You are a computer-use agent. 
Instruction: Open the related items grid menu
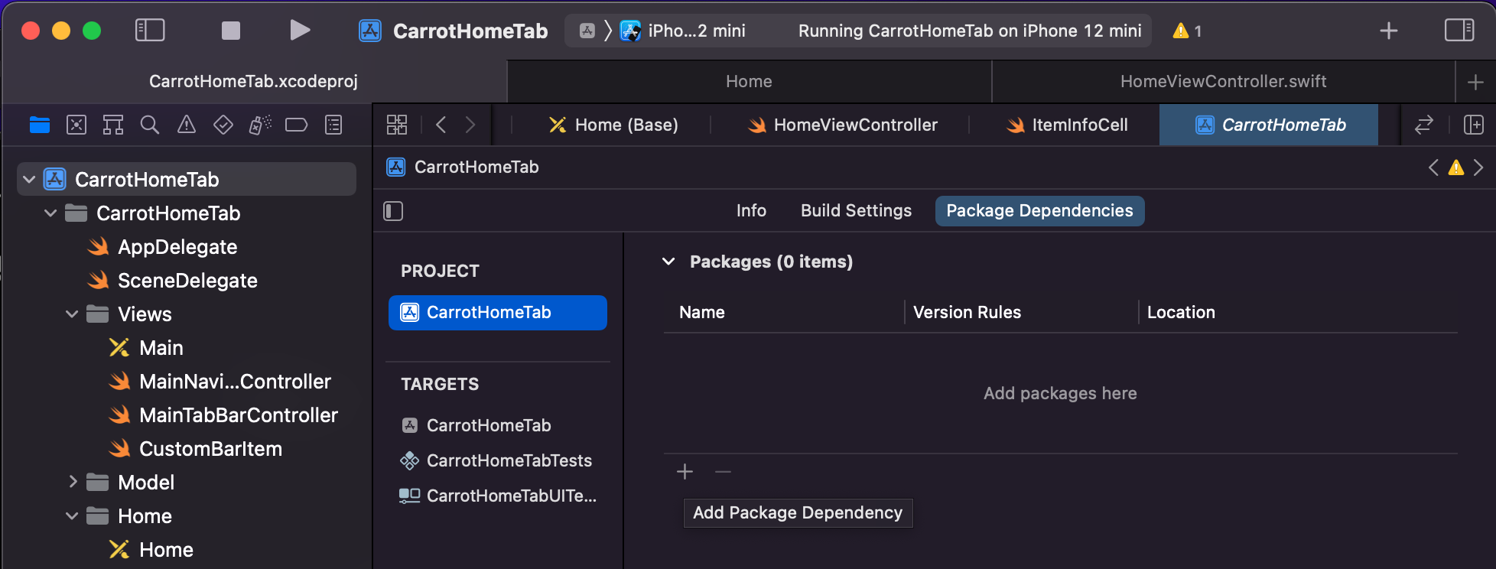(x=397, y=125)
